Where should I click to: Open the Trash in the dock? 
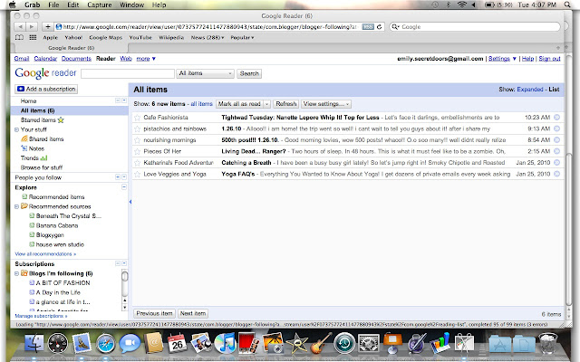tap(547, 343)
